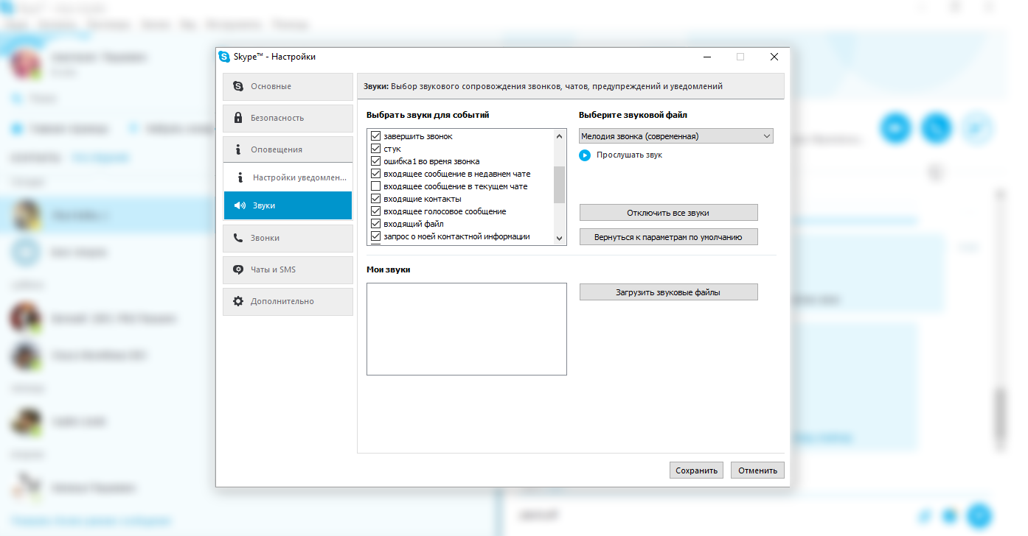Toggle 'ошибка1 во время звонка' checkbox
Image resolution: width=1028 pixels, height=536 pixels.
click(x=375, y=161)
